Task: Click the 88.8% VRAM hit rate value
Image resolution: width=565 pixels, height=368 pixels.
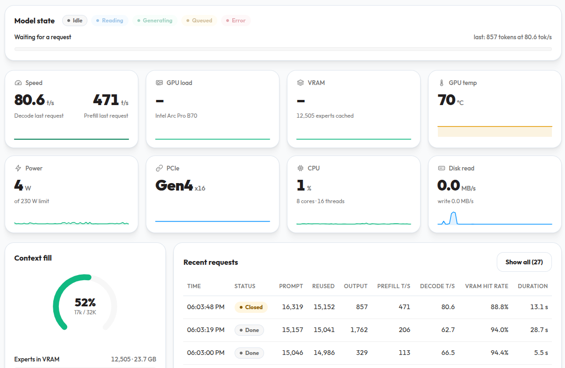Action: coord(499,307)
